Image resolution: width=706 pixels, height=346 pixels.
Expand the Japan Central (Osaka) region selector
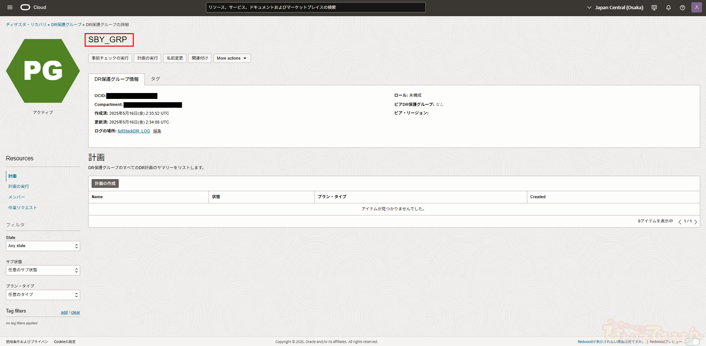tap(615, 7)
